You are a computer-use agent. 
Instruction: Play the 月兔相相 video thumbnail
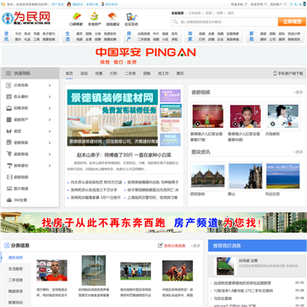coord(283,116)
